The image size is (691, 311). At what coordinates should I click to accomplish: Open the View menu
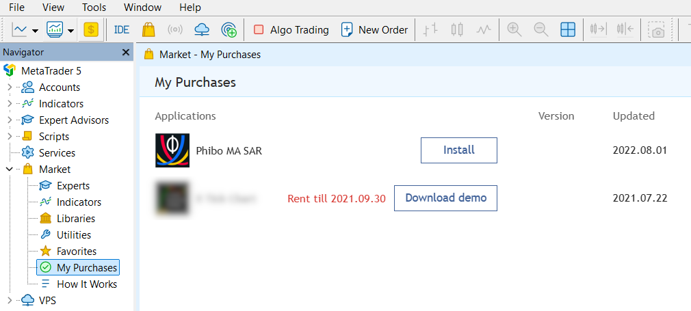[53, 8]
